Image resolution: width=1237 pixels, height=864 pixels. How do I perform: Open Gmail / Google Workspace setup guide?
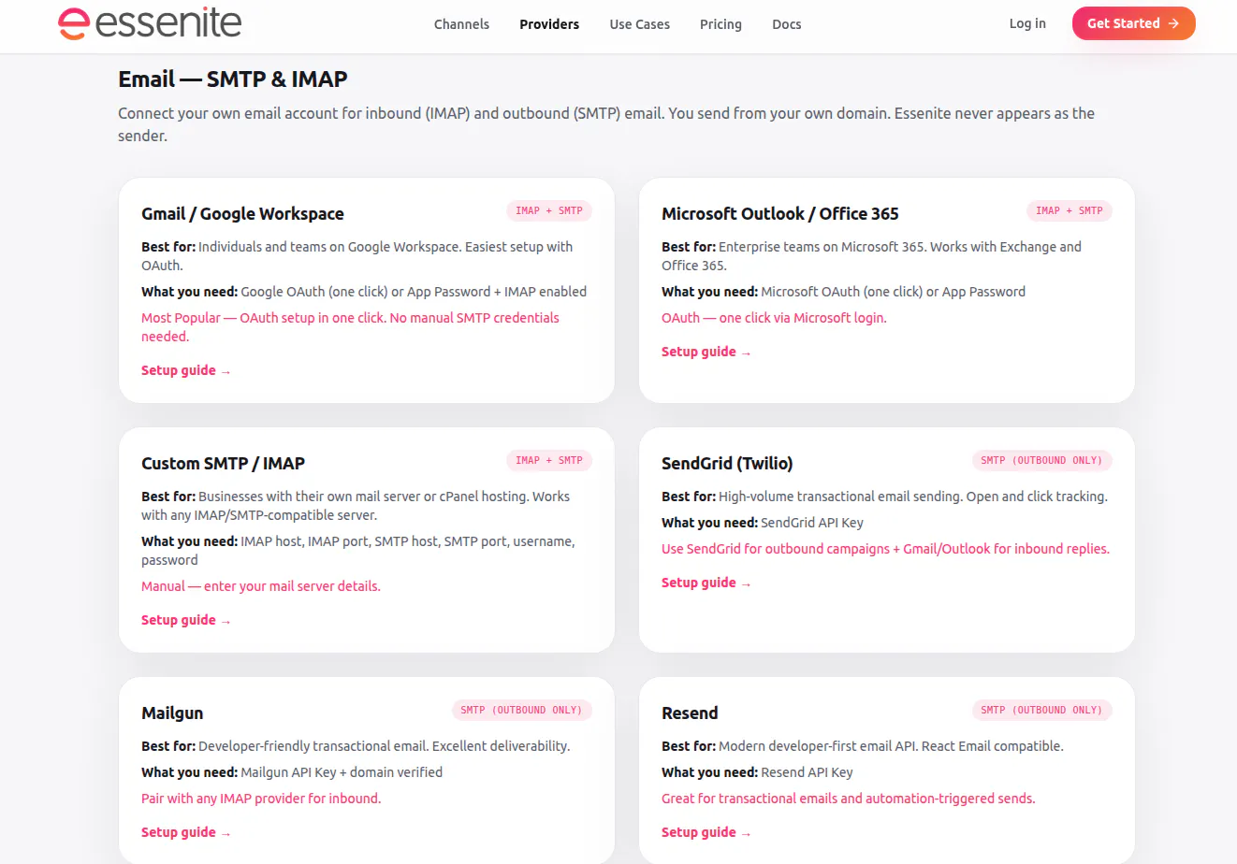[185, 370]
